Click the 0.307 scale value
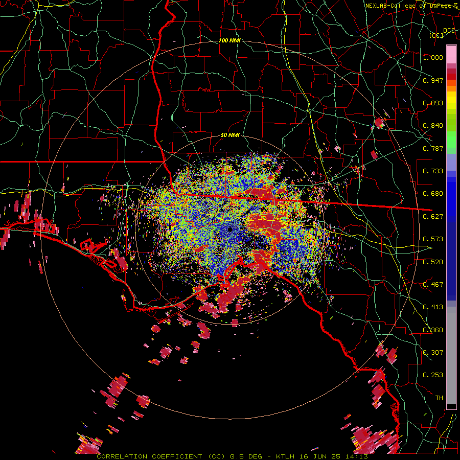 coord(433,352)
